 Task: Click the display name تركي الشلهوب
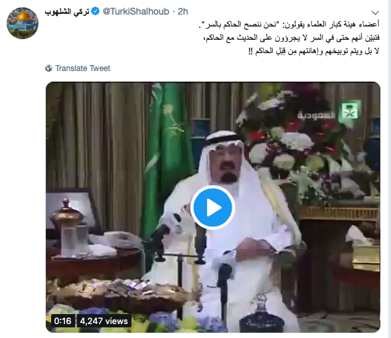[x=67, y=12]
